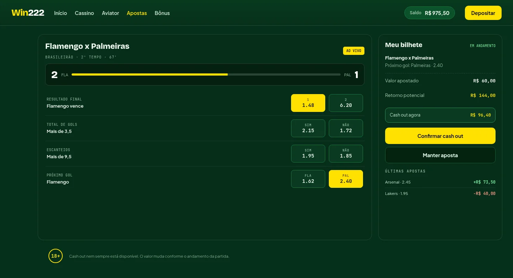Click the 18+ age badge icon
Viewport: 513px width, 278px height.
[56, 256]
